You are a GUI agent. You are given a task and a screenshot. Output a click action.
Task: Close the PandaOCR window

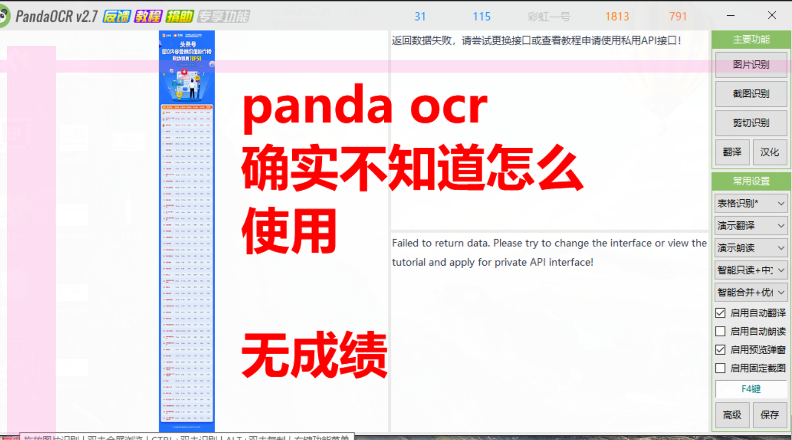pyautogui.click(x=772, y=15)
